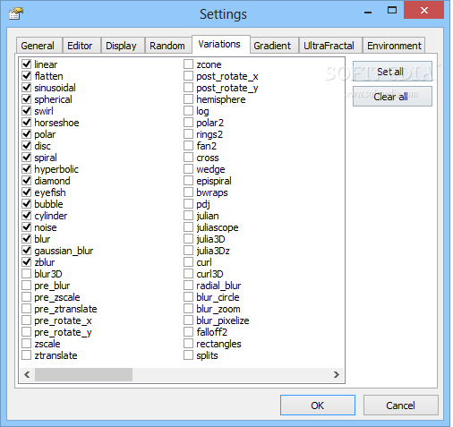Disable hyperbolic variation
Image resolution: width=453 pixels, height=427 pixels.
27,168
